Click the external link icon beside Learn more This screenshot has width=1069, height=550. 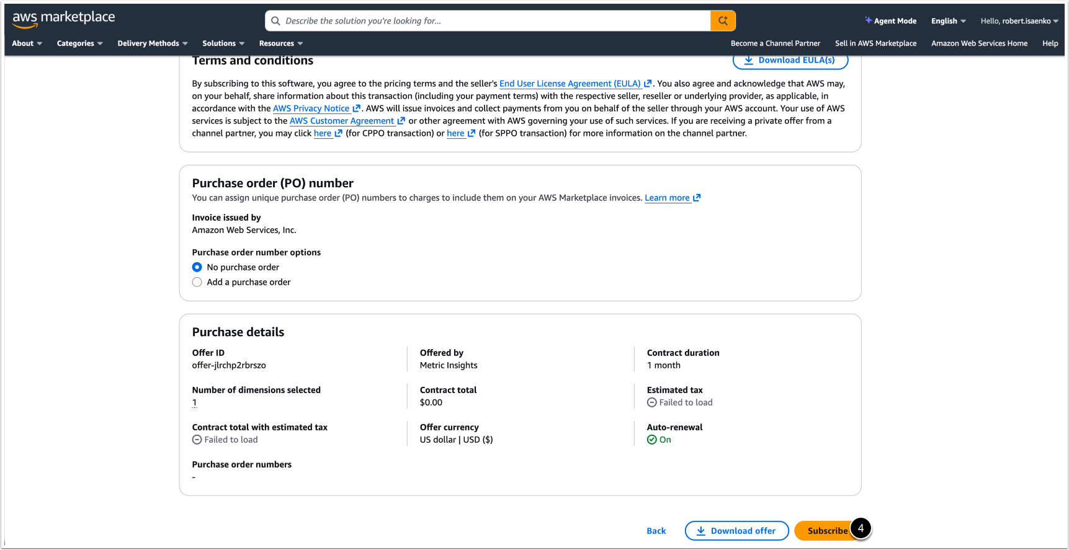pyautogui.click(x=697, y=198)
